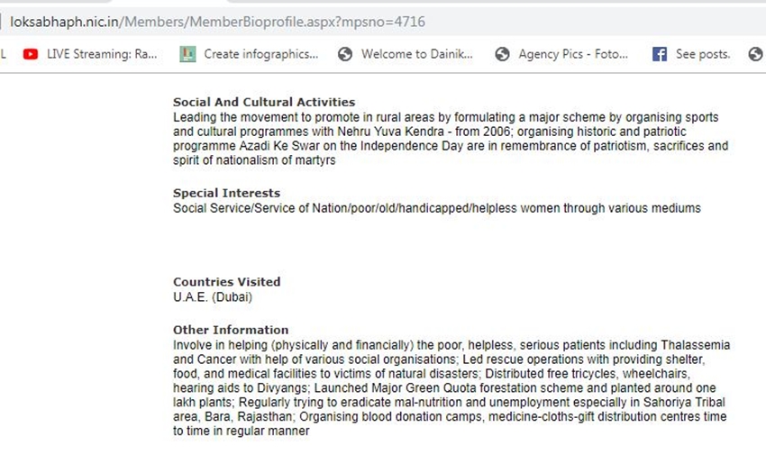Click the cut-off globe icon after See posts
The height and width of the screenshot is (473, 766).
point(757,54)
